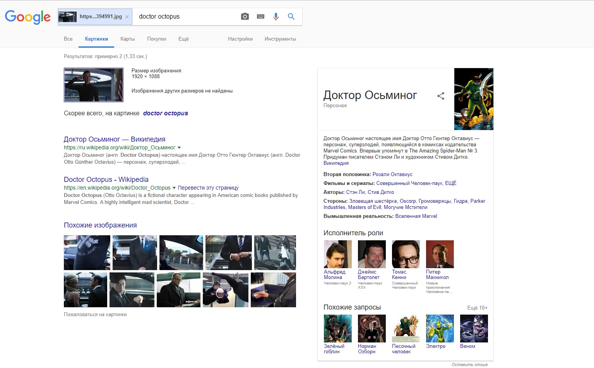Click Оставить отзыв feedback link

(470, 365)
